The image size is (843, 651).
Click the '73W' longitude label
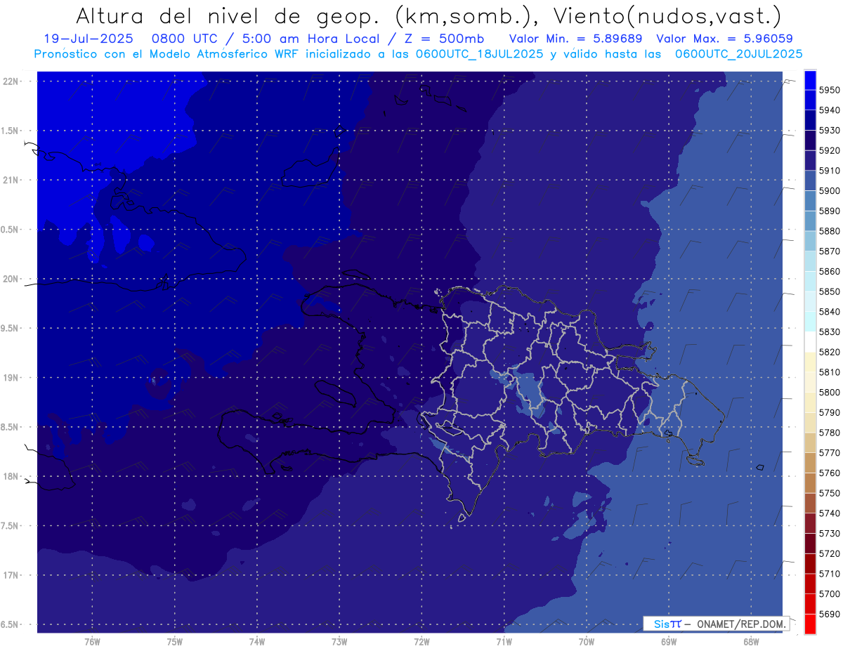(x=339, y=641)
